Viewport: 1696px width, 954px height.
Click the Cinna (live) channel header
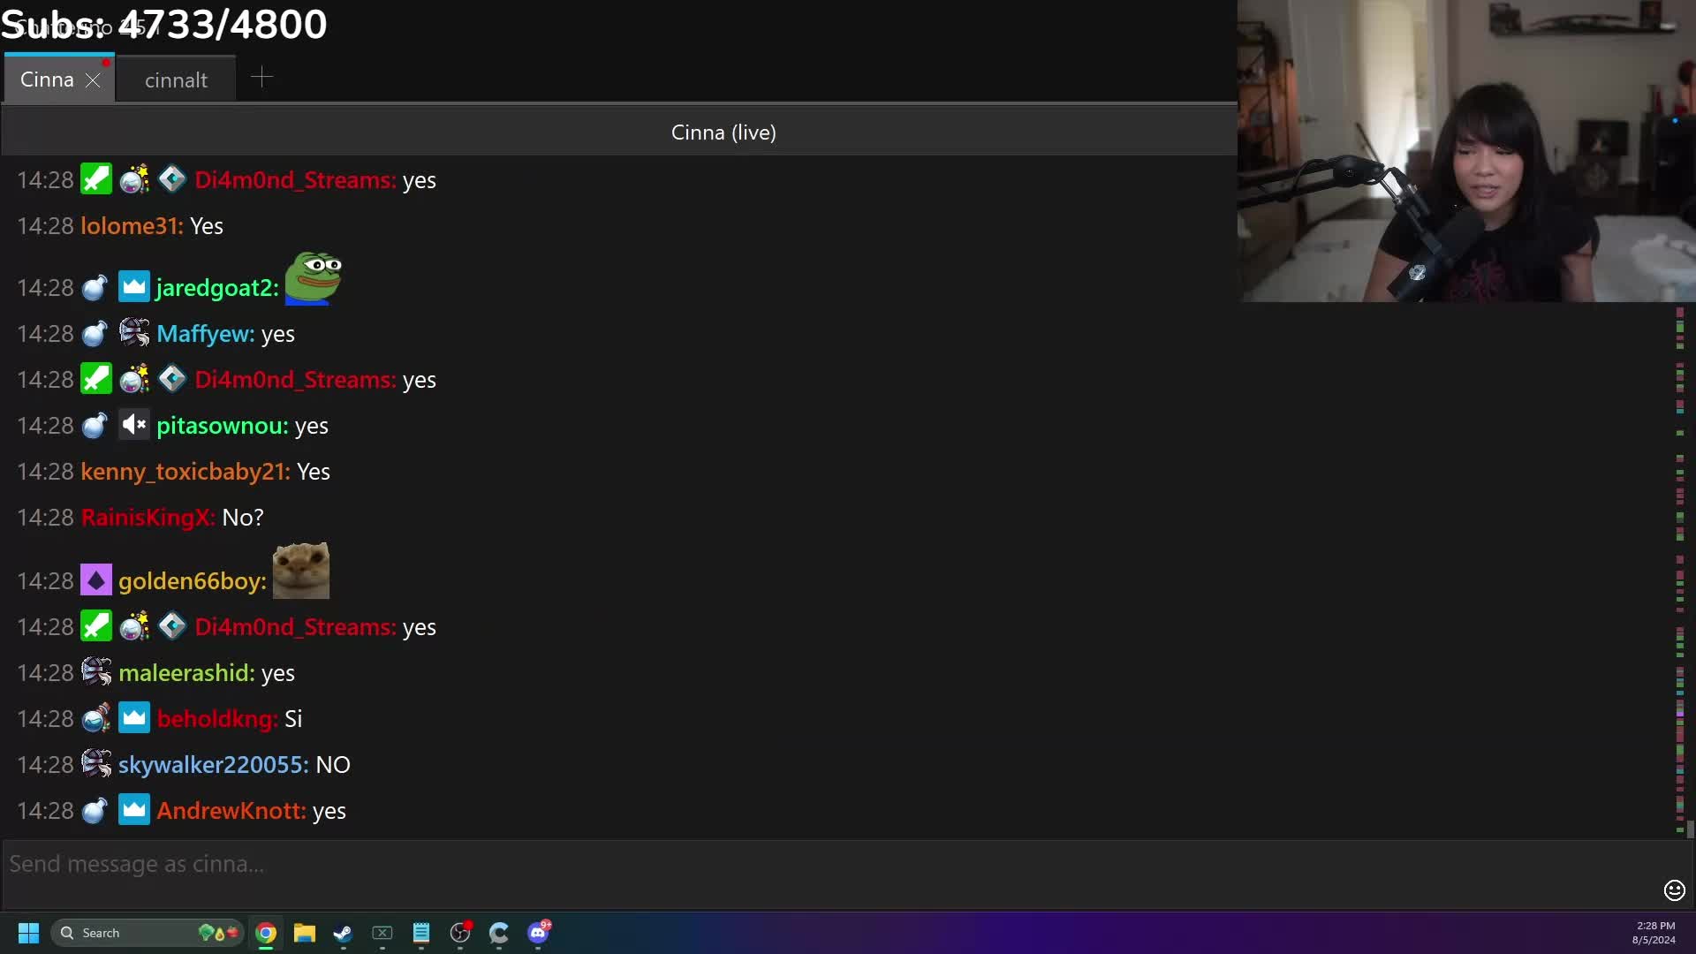pos(723,132)
